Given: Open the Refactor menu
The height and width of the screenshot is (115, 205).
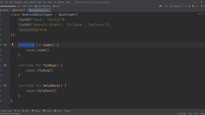Looking at the screenshot, I should pos(33,2).
